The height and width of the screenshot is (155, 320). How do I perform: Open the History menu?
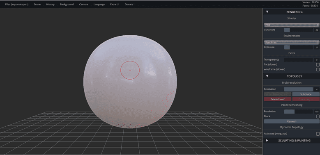[50, 4]
